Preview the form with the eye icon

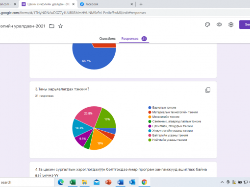pyautogui.click(x=219, y=24)
